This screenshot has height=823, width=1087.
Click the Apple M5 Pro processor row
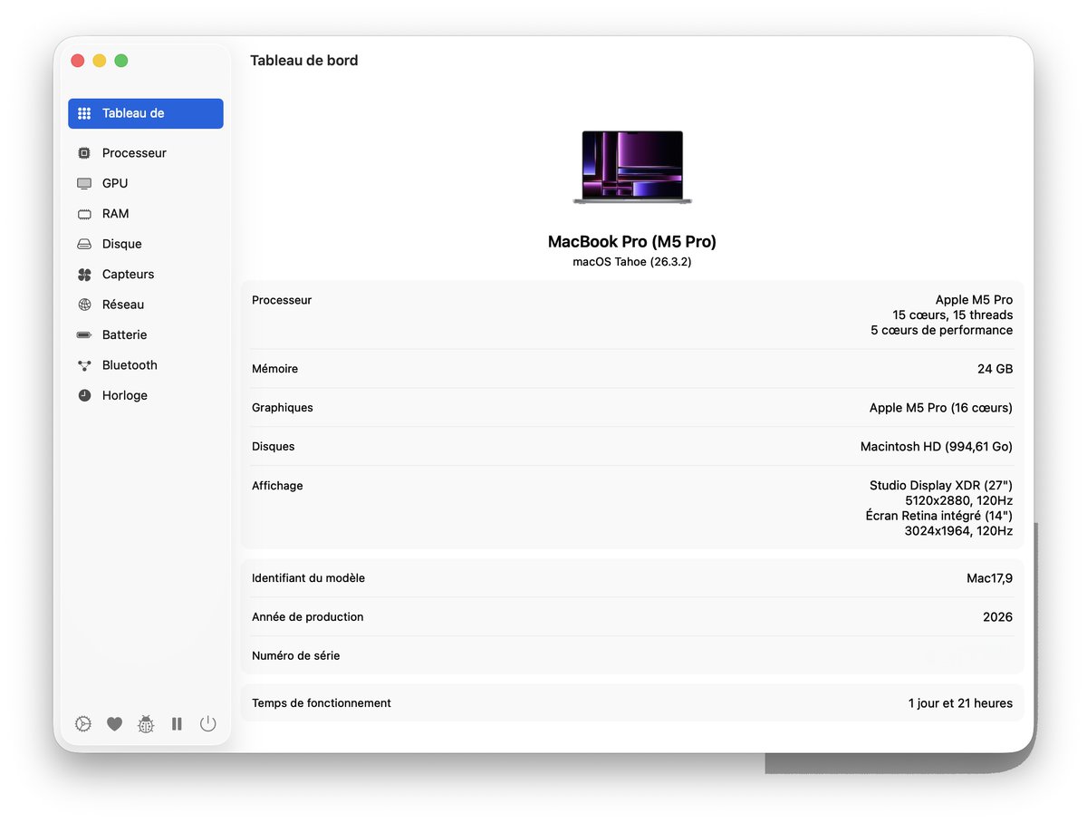[631, 315]
